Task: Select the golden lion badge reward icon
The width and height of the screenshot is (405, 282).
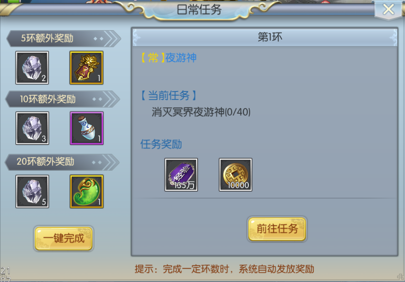Action: [86, 67]
